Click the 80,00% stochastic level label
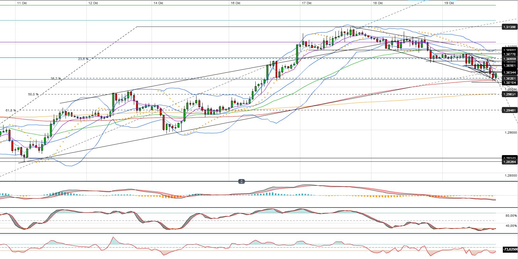The height and width of the screenshot is (259, 518). pos(511,216)
